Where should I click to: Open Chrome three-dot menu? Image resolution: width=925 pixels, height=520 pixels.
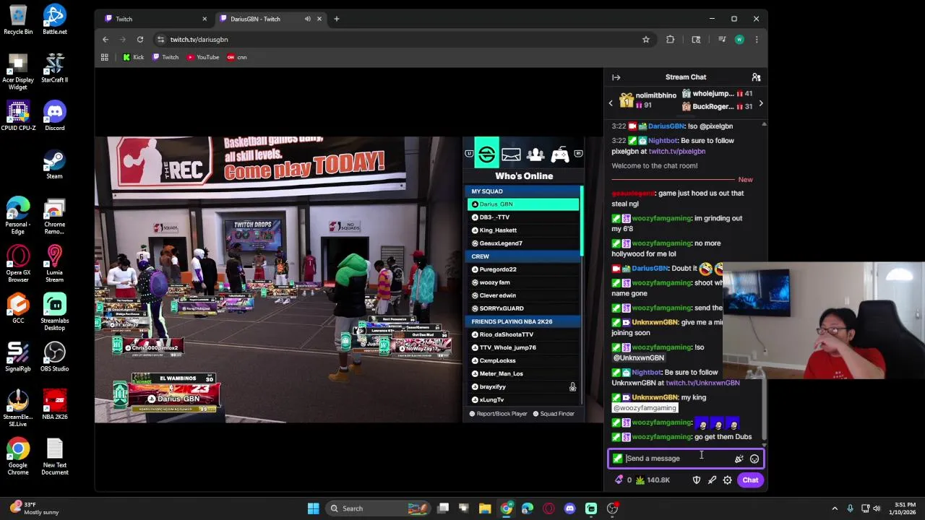point(756,40)
